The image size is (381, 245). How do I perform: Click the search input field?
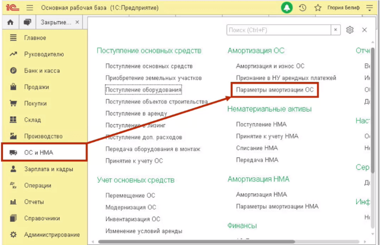tap(278, 30)
